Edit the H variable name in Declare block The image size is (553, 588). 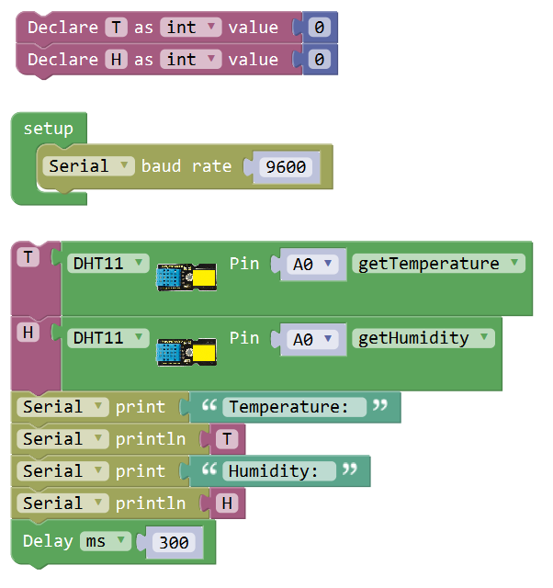pyautogui.click(x=116, y=60)
